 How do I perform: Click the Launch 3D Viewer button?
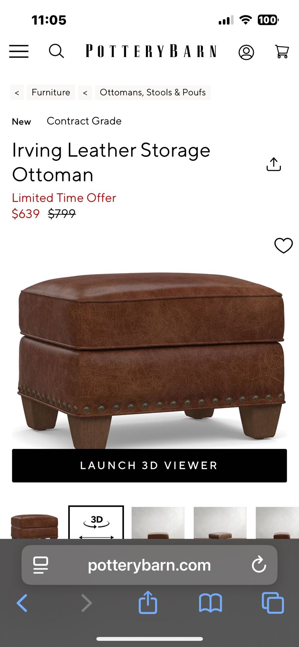tap(149, 465)
